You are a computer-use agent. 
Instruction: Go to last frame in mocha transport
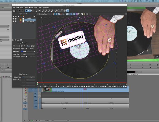tap(87, 86)
